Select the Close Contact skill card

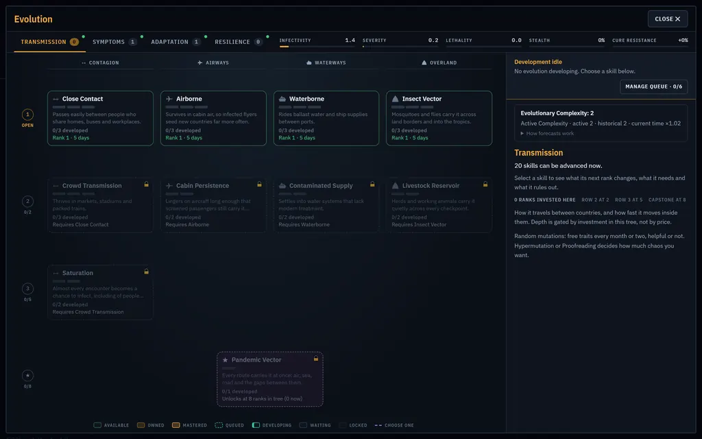click(100, 118)
